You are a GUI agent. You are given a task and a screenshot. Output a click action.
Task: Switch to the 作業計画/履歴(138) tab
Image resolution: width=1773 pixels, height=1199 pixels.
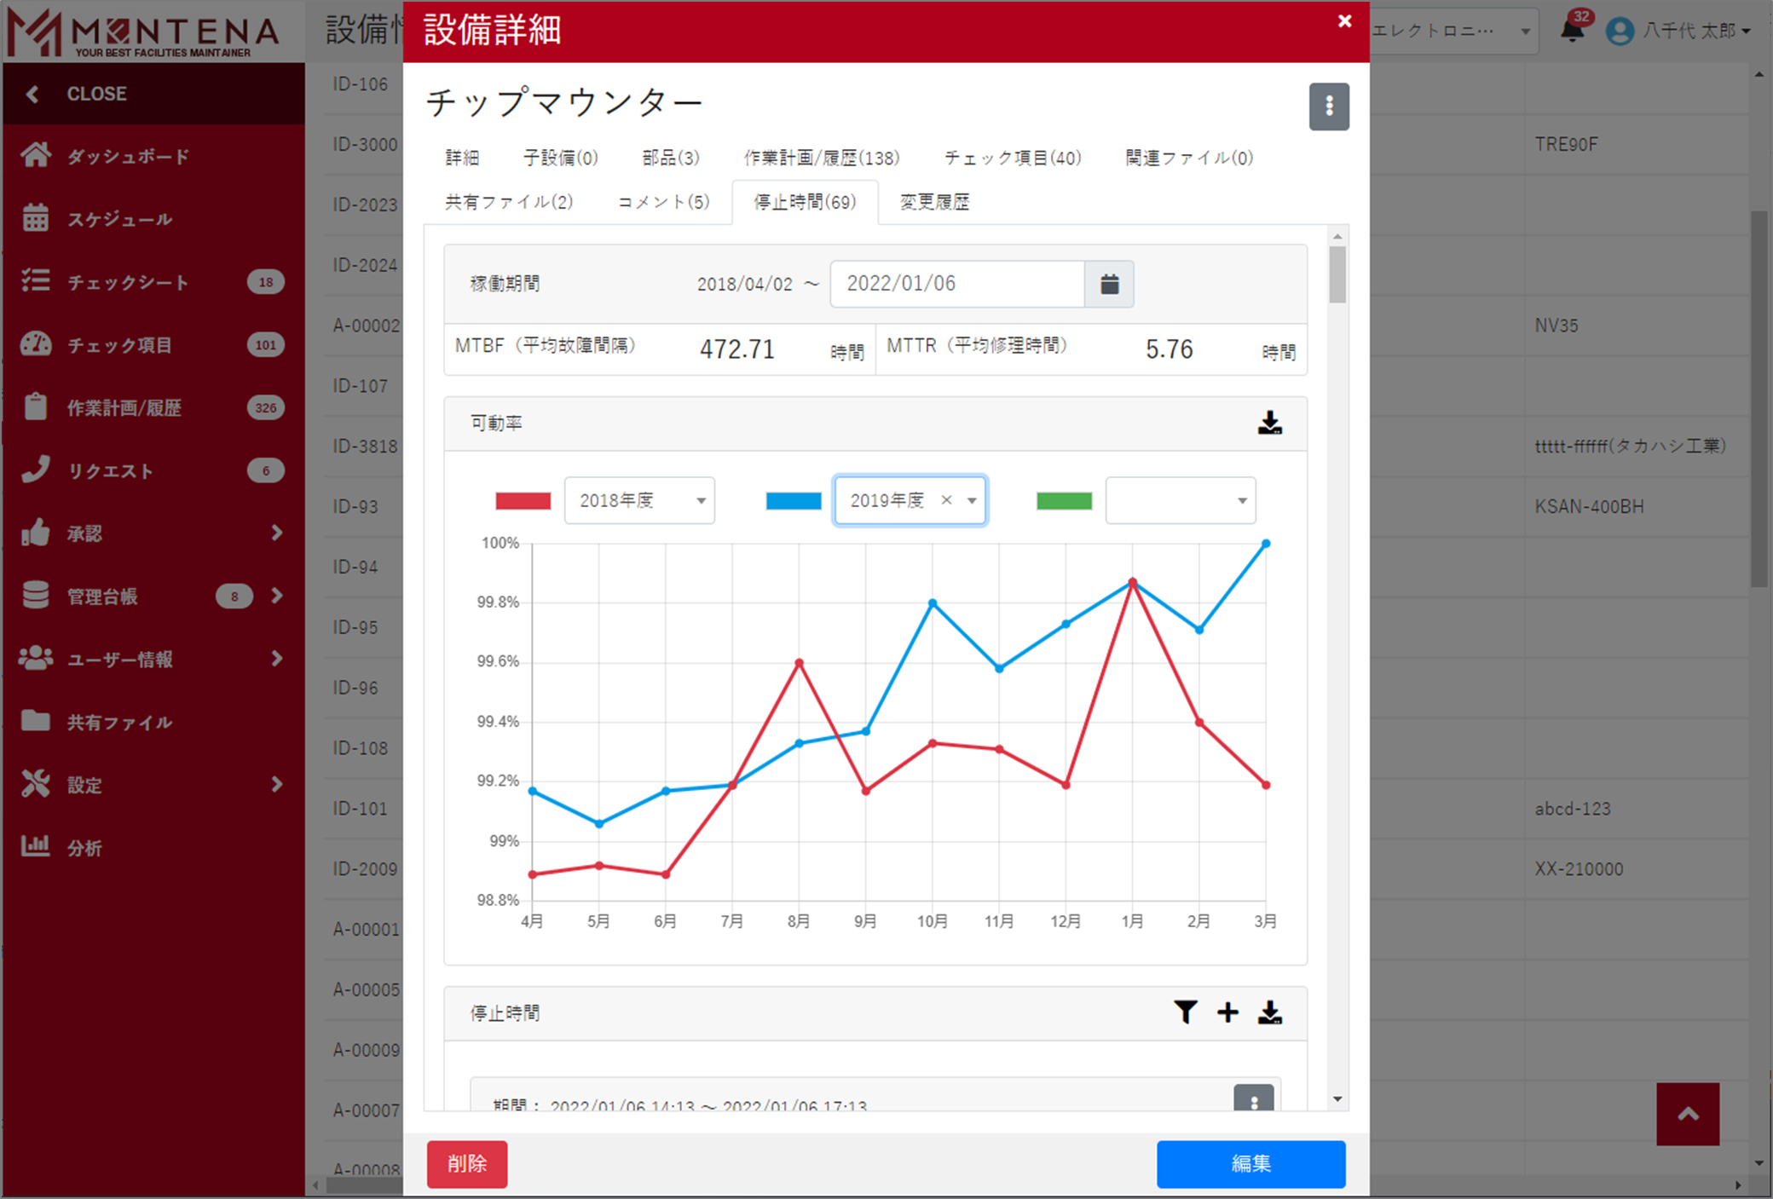tap(821, 158)
